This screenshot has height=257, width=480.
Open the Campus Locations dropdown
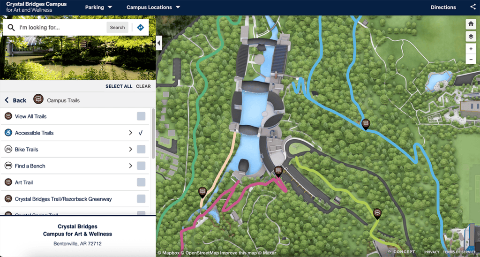[x=153, y=7]
